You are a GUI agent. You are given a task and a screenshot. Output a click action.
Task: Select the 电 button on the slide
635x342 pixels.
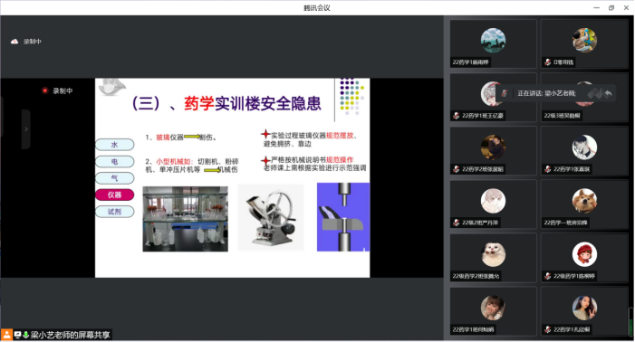[x=115, y=161]
